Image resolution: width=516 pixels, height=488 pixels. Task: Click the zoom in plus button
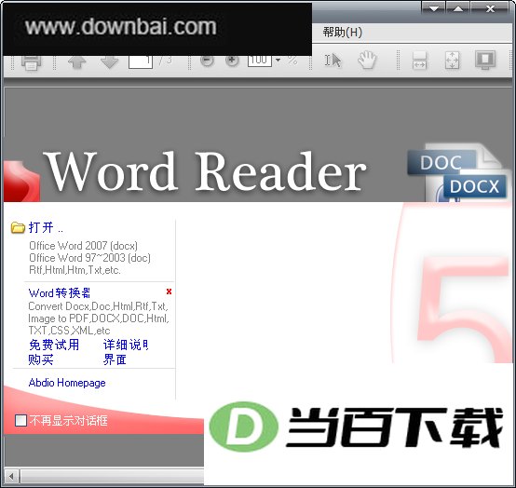232,61
